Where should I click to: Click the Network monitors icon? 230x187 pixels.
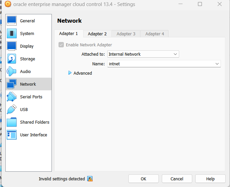tap(12, 84)
